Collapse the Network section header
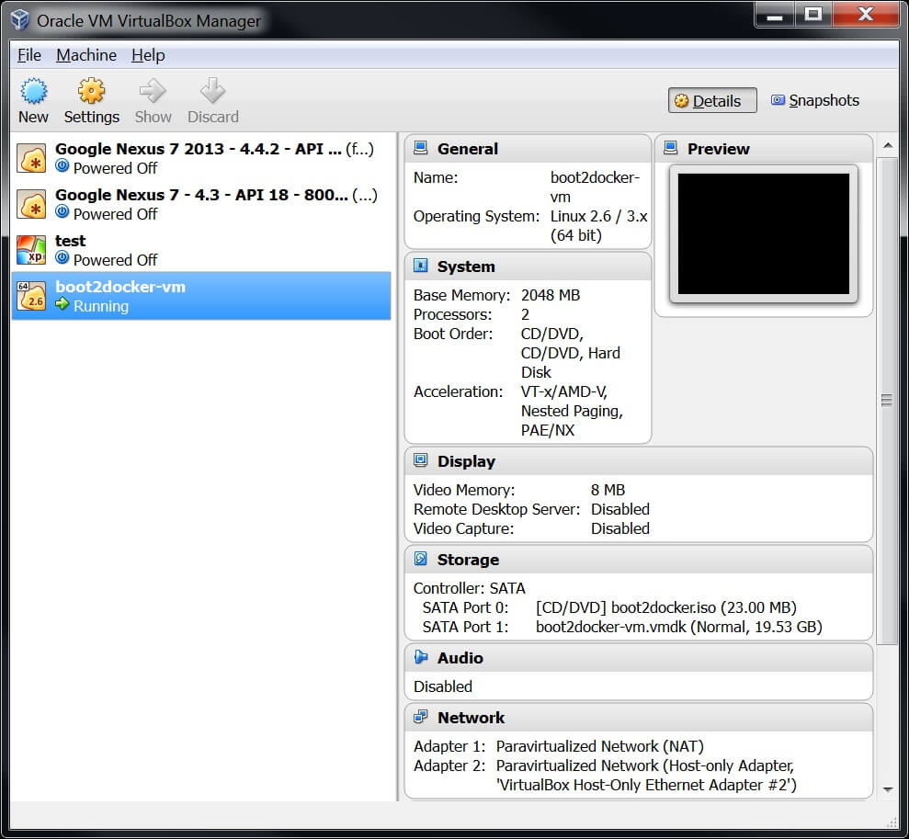 (638, 718)
